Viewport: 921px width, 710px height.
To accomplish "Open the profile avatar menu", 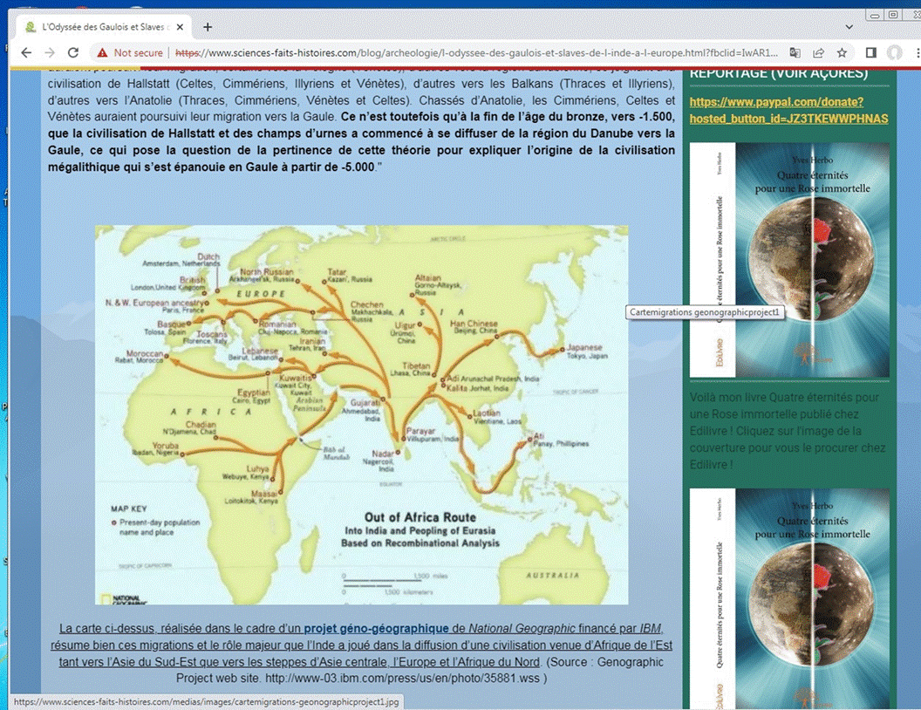I will (x=894, y=53).
